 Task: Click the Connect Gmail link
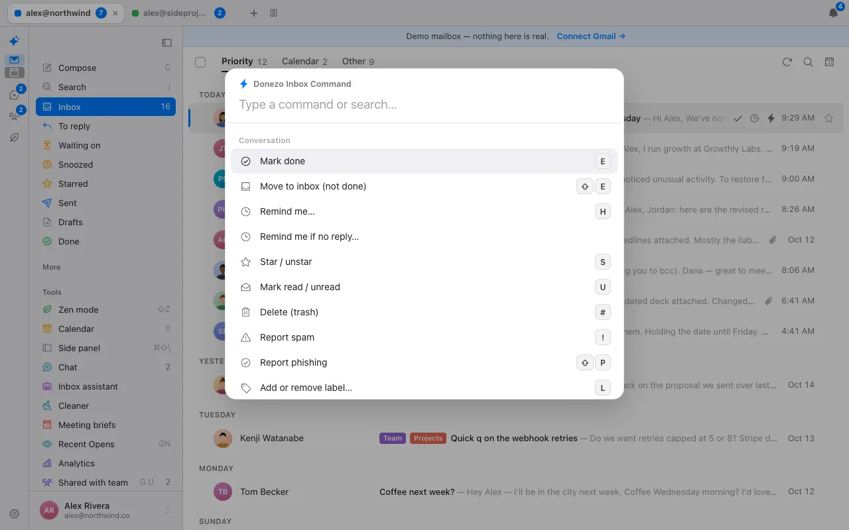click(591, 36)
